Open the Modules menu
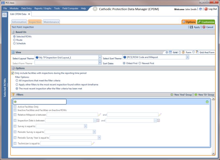This screenshot has width=220, height=160. coord(14,8)
